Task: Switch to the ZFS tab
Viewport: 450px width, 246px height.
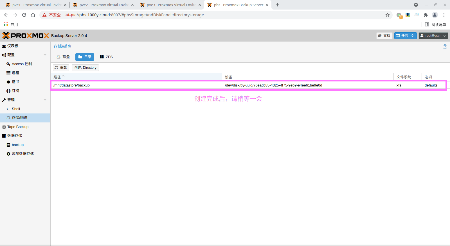Action: click(x=106, y=57)
